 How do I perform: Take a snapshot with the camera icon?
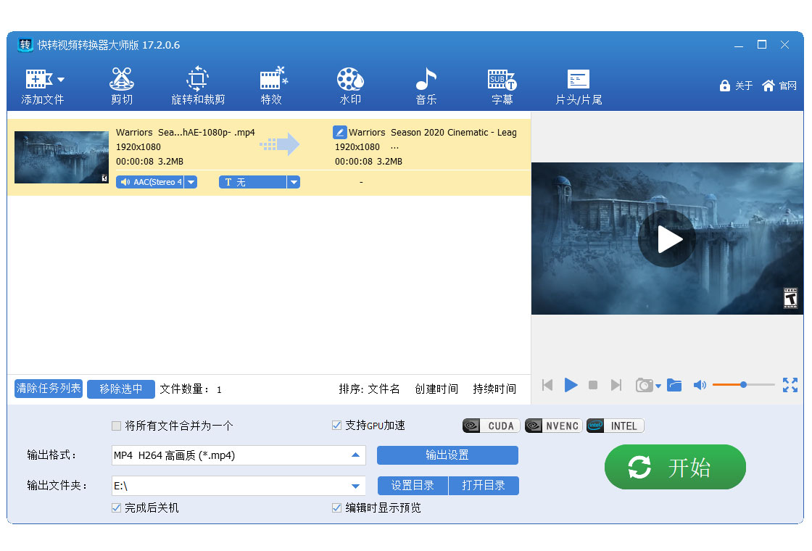(644, 385)
